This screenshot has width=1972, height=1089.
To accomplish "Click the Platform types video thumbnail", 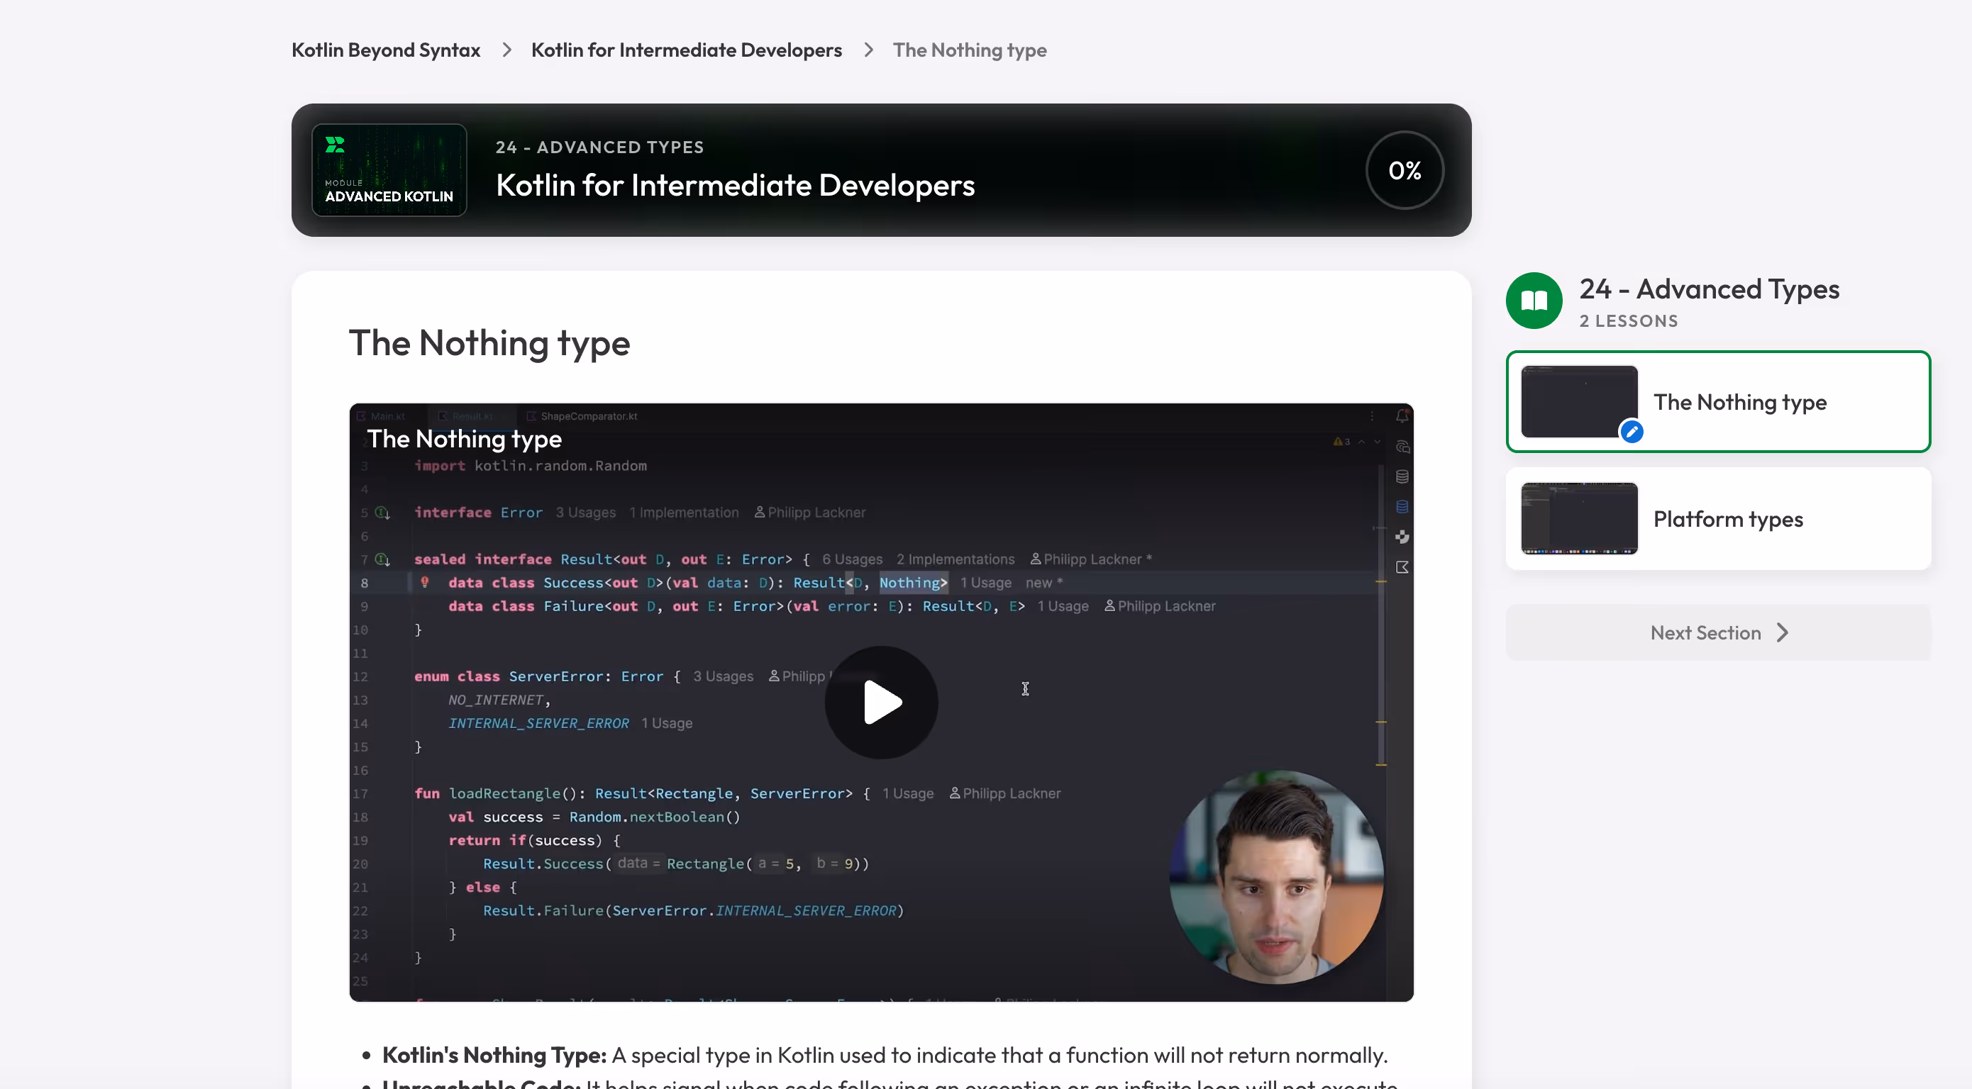I will 1578,519.
